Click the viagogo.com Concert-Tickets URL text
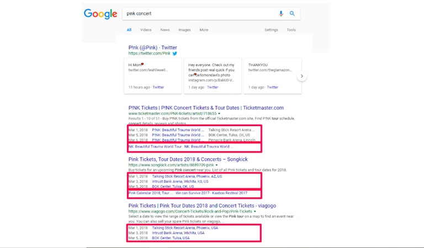Image resolution: width=424 pixels, height=248 pixels. click(190, 211)
